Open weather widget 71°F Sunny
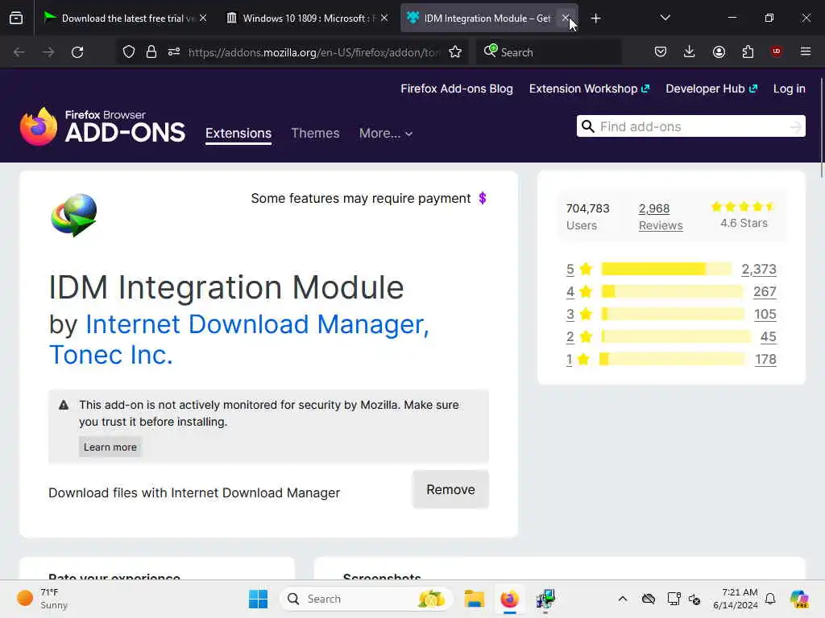 [x=42, y=599]
